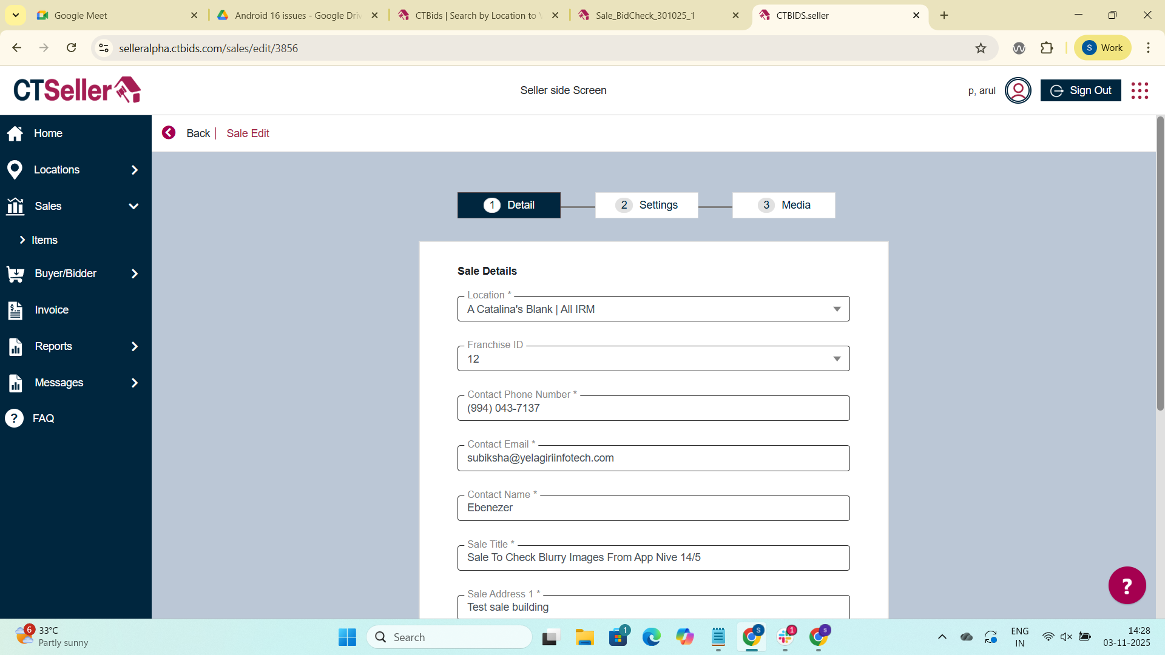Bookmark page with the star icon
Screen dimensions: 1165x655
pos(981,48)
